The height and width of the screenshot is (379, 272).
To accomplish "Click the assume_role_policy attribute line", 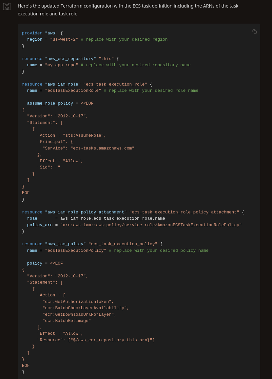I will click(x=60, y=104).
